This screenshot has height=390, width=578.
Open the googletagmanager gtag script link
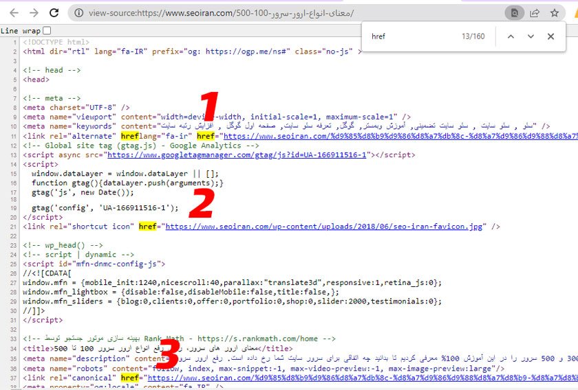[237, 155]
